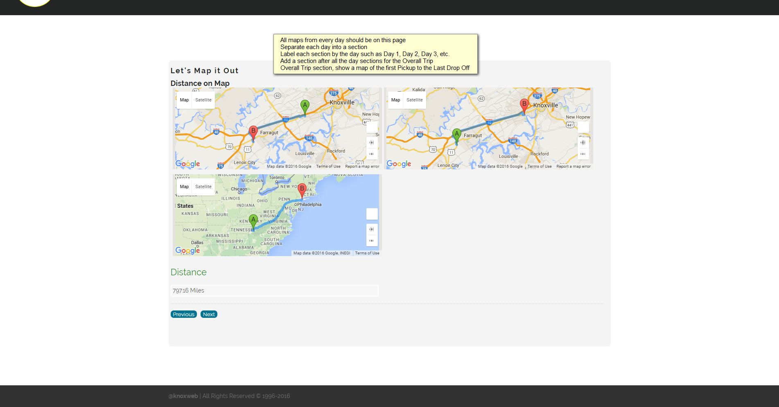The height and width of the screenshot is (407, 779).
Task: Zoom in on the Farragut-to-Knoxville map
Action: click(x=583, y=142)
